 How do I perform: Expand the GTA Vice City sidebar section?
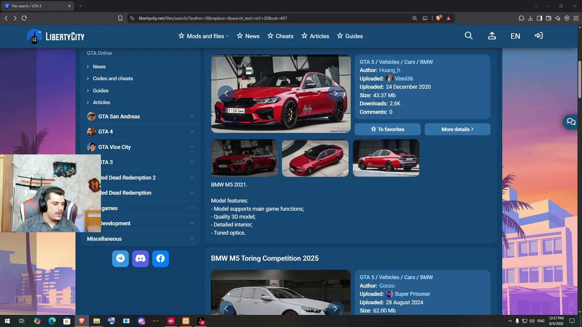click(x=140, y=147)
